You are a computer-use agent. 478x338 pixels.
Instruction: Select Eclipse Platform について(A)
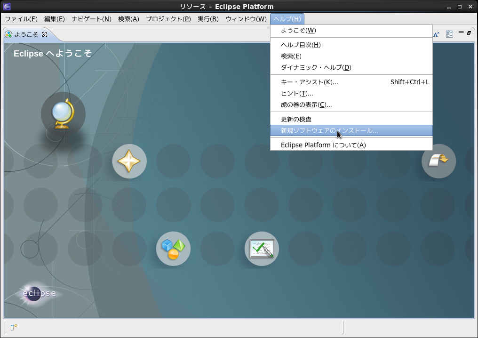pyautogui.click(x=351, y=145)
